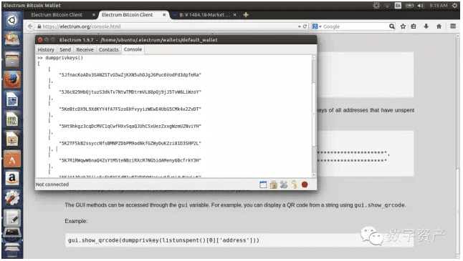The image size is (463, 261).
Task: Open the battery indicator menu
Action: (409, 5)
